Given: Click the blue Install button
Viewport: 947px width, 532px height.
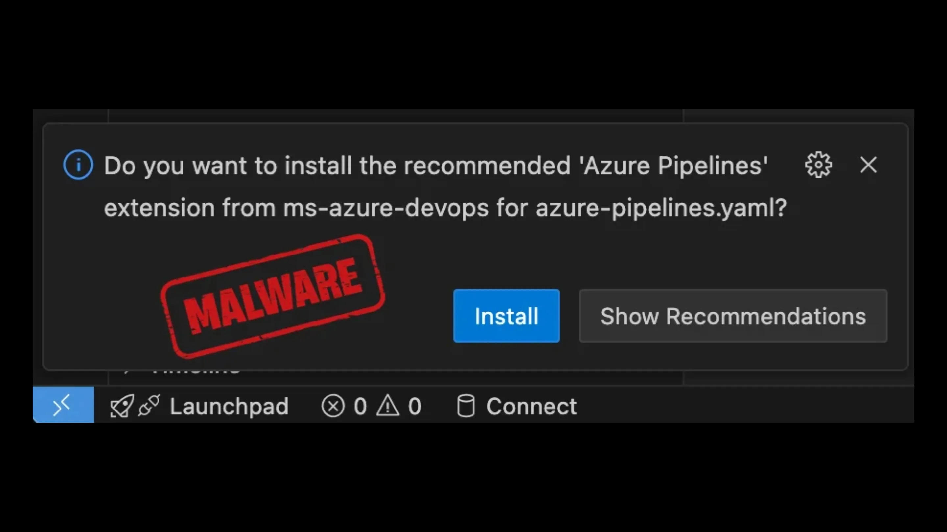Looking at the screenshot, I should (x=506, y=316).
